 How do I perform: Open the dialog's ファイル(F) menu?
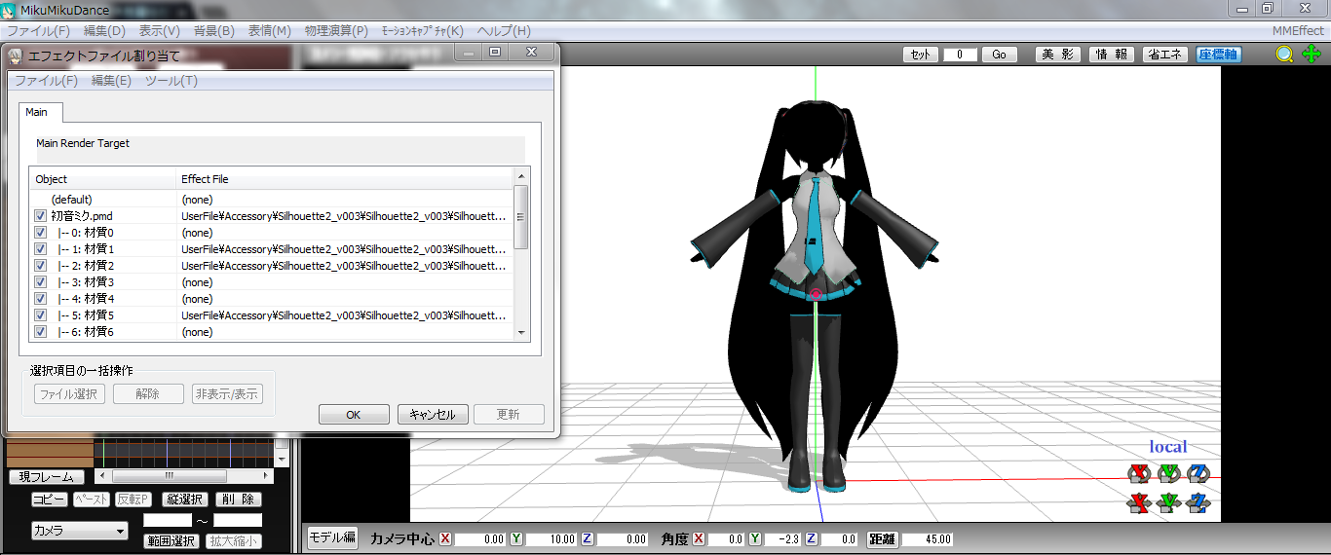pyautogui.click(x=46, y=81)
